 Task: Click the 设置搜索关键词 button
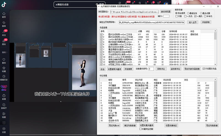coord(114,69)
